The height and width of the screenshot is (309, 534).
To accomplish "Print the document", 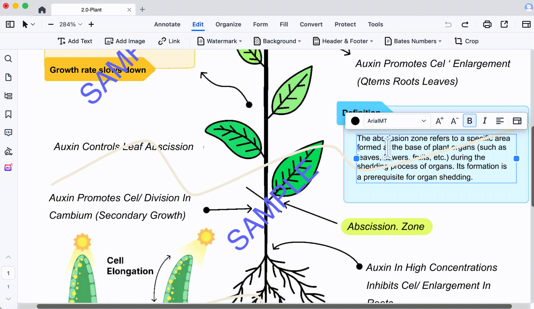I will (x=487, y=24).
